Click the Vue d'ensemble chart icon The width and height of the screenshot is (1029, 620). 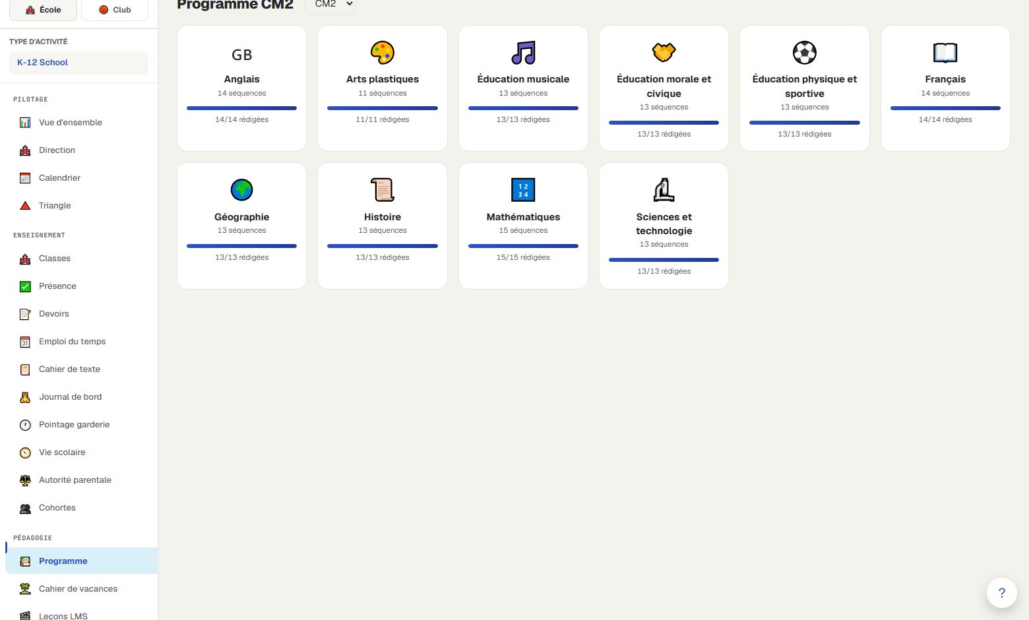(25, 123)
